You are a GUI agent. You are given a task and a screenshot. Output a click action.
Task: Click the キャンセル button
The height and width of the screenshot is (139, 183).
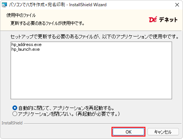163,132
